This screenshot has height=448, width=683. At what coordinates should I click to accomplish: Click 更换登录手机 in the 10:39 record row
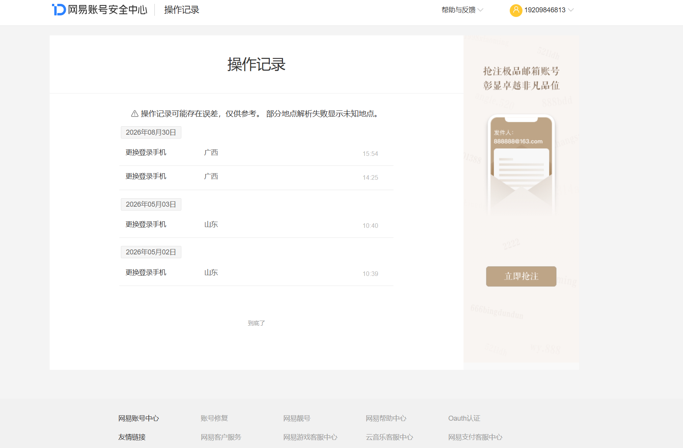coord(146,272)
